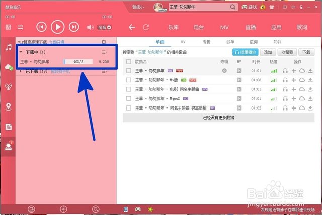This screenshot has width=322, height=215.
Task: Open the play mode shuffle icon
Action: tap(20, 27)
